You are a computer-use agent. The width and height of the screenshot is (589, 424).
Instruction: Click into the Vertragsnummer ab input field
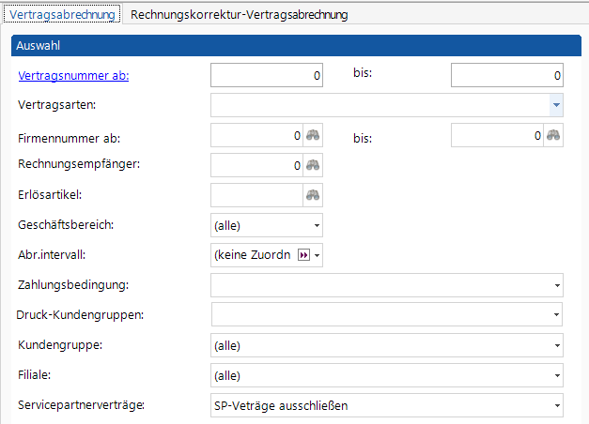click(267, 76)
